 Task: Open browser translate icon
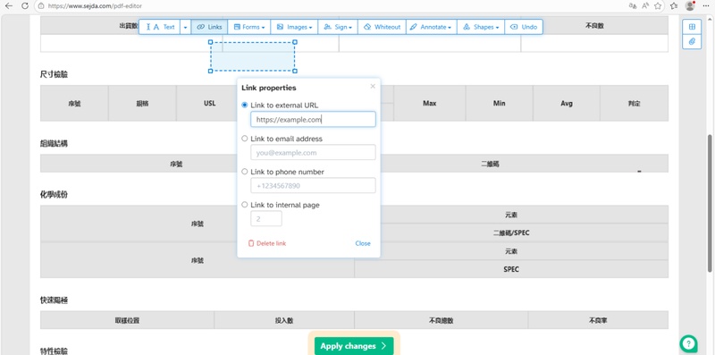(633, 6)
